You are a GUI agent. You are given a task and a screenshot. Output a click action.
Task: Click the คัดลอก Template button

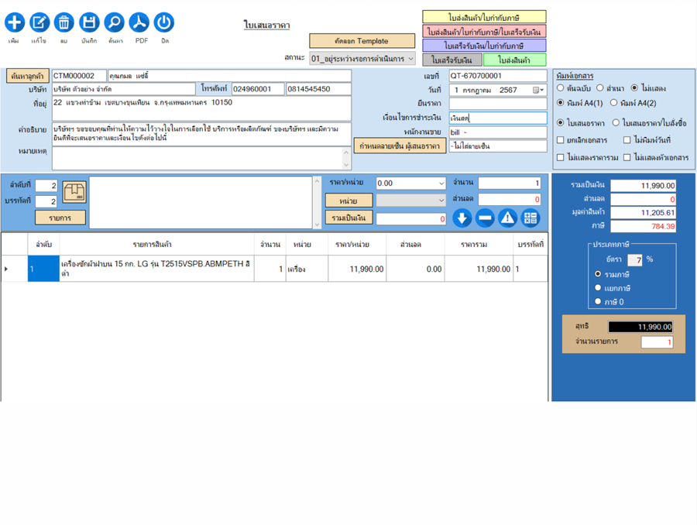[x=362, y=41]
